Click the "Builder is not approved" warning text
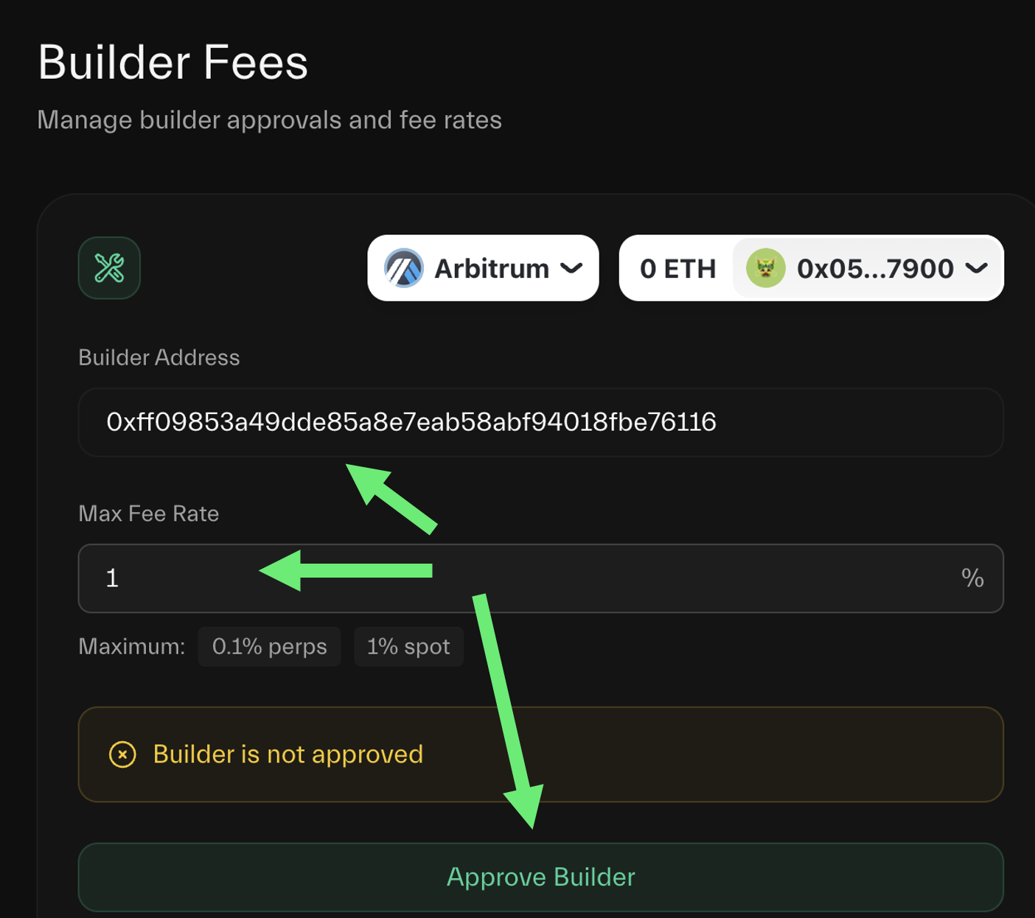Viewport: 1035px width, 918px height. pyautogui.click(x=287, y=754)
